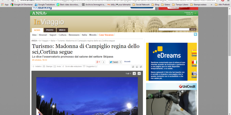
Task: Open the Benessere section
Action: tap(74, 35)
